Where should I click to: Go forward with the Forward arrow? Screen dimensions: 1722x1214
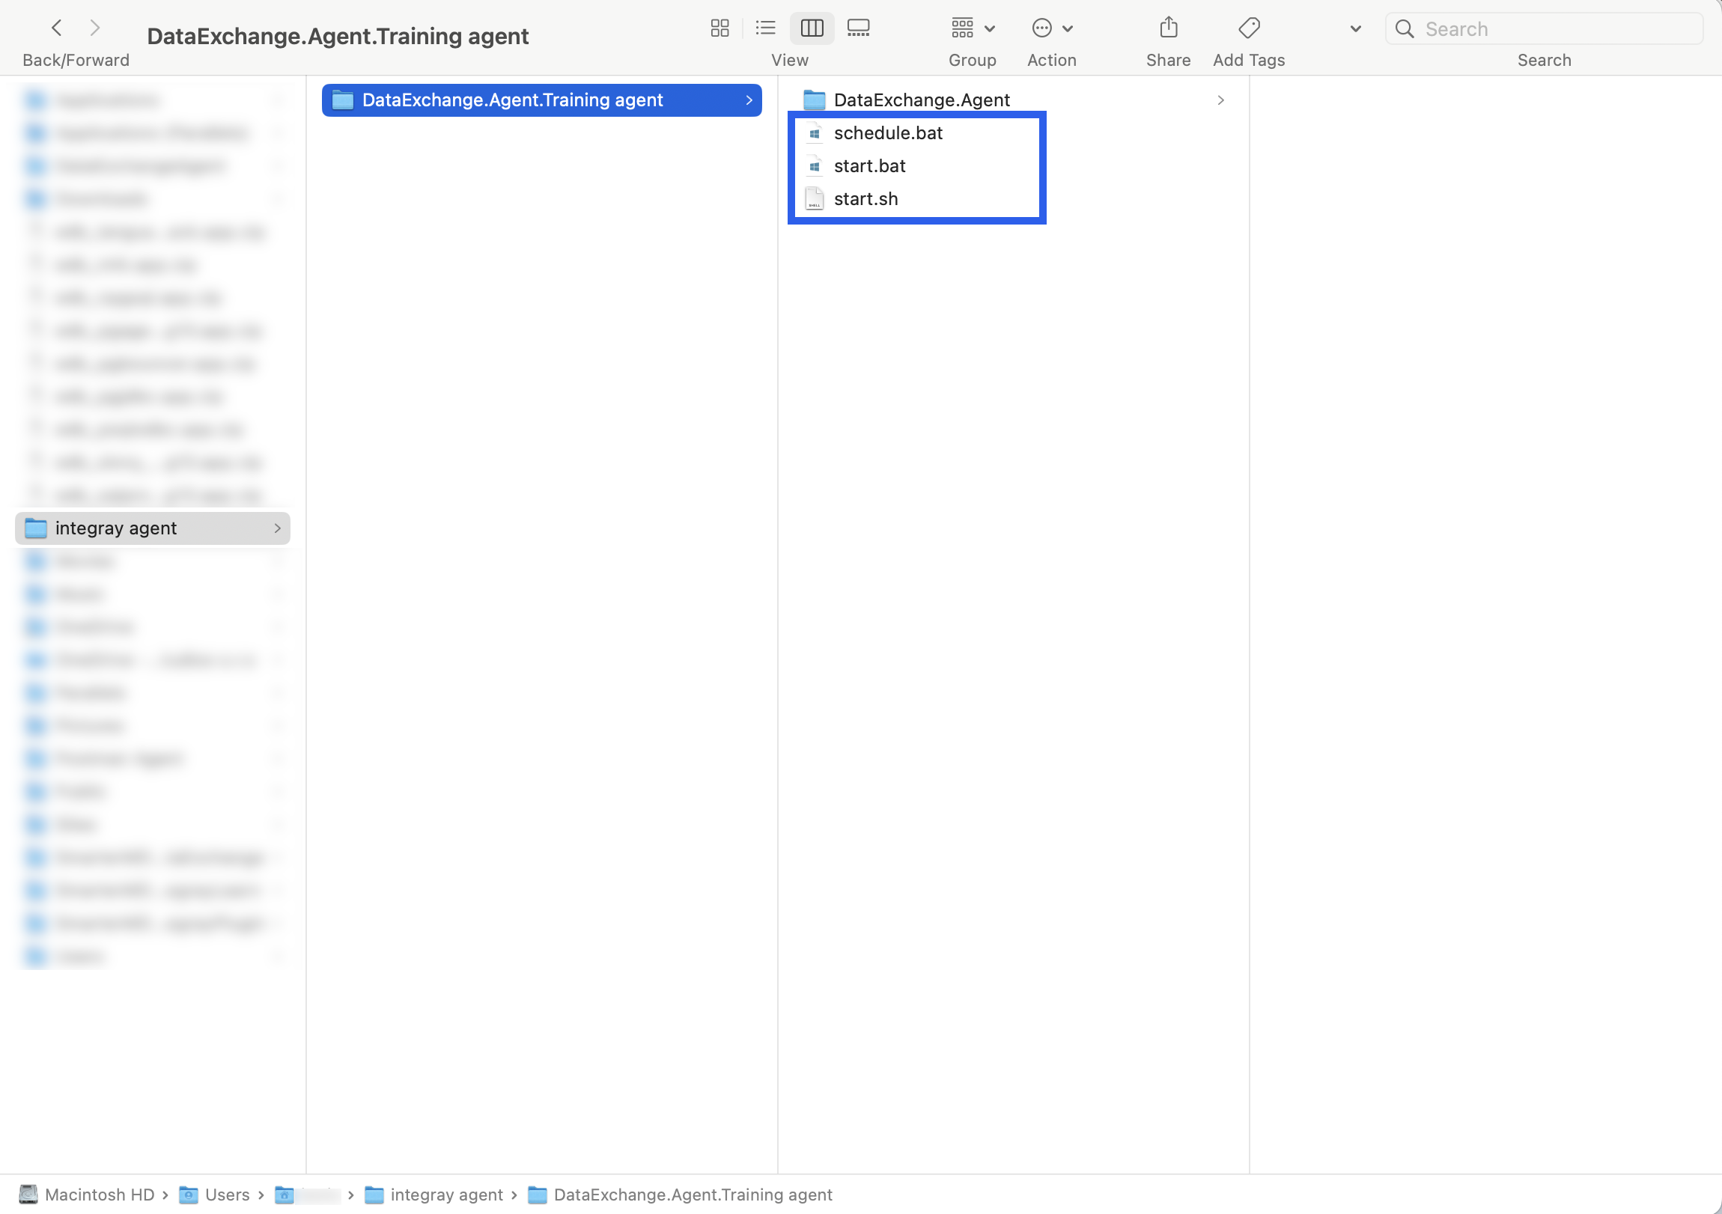[94, 28]
